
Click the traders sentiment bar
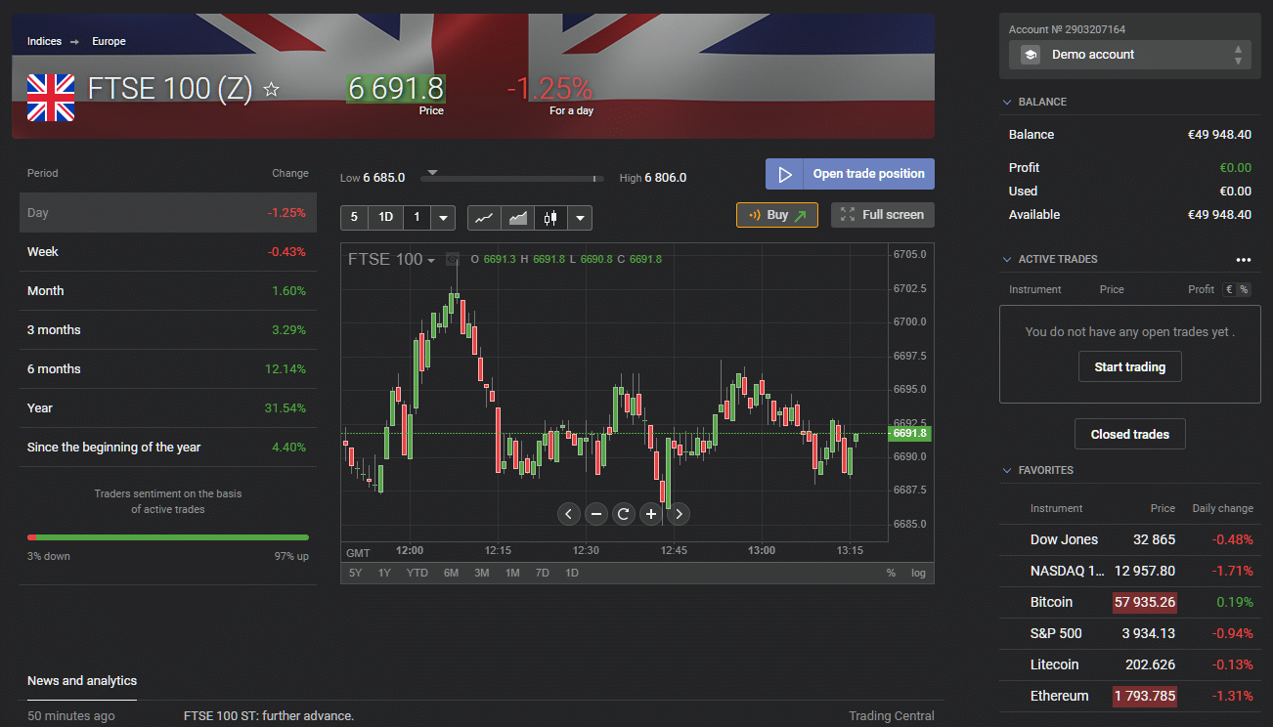168,537
